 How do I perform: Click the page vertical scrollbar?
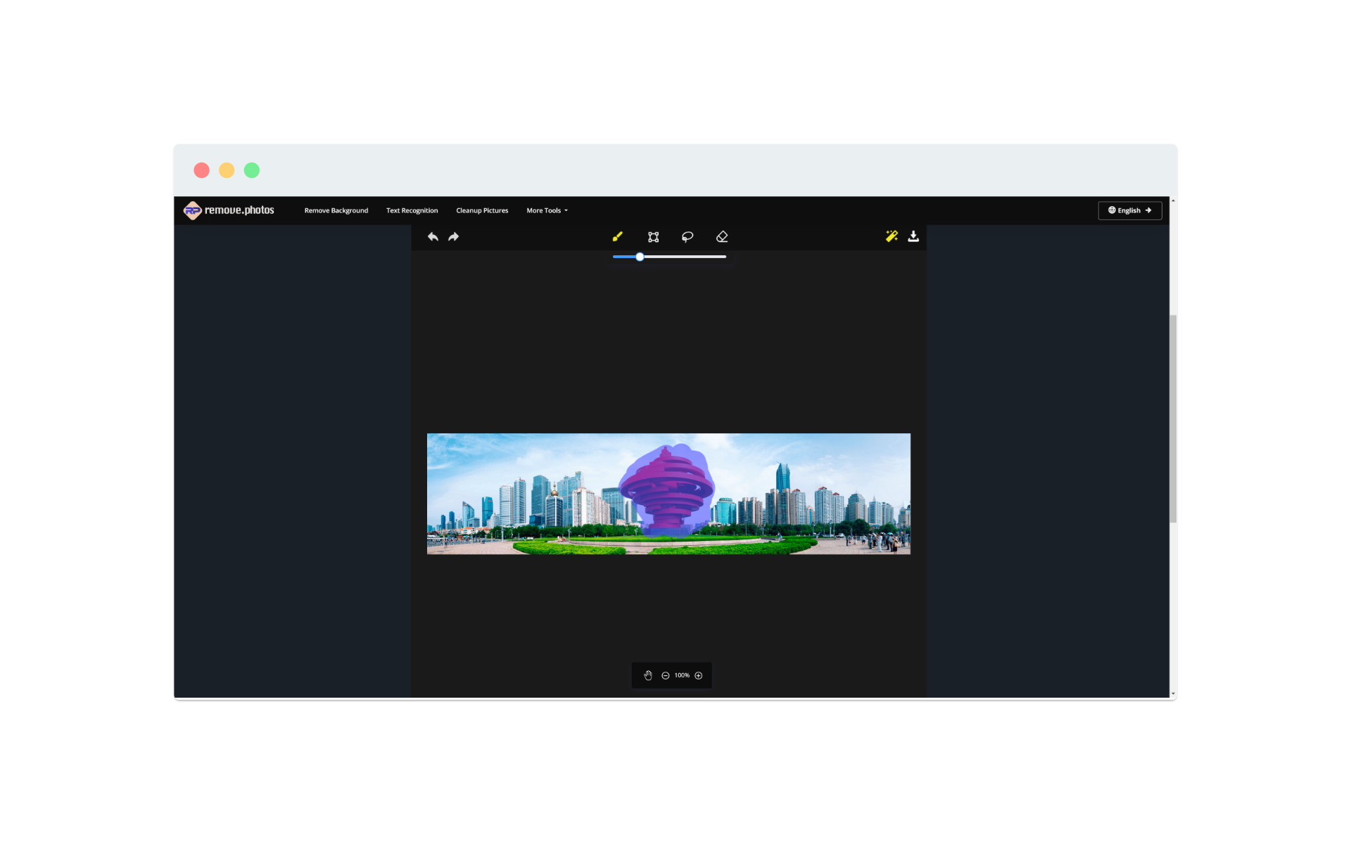click(1172, 418)
